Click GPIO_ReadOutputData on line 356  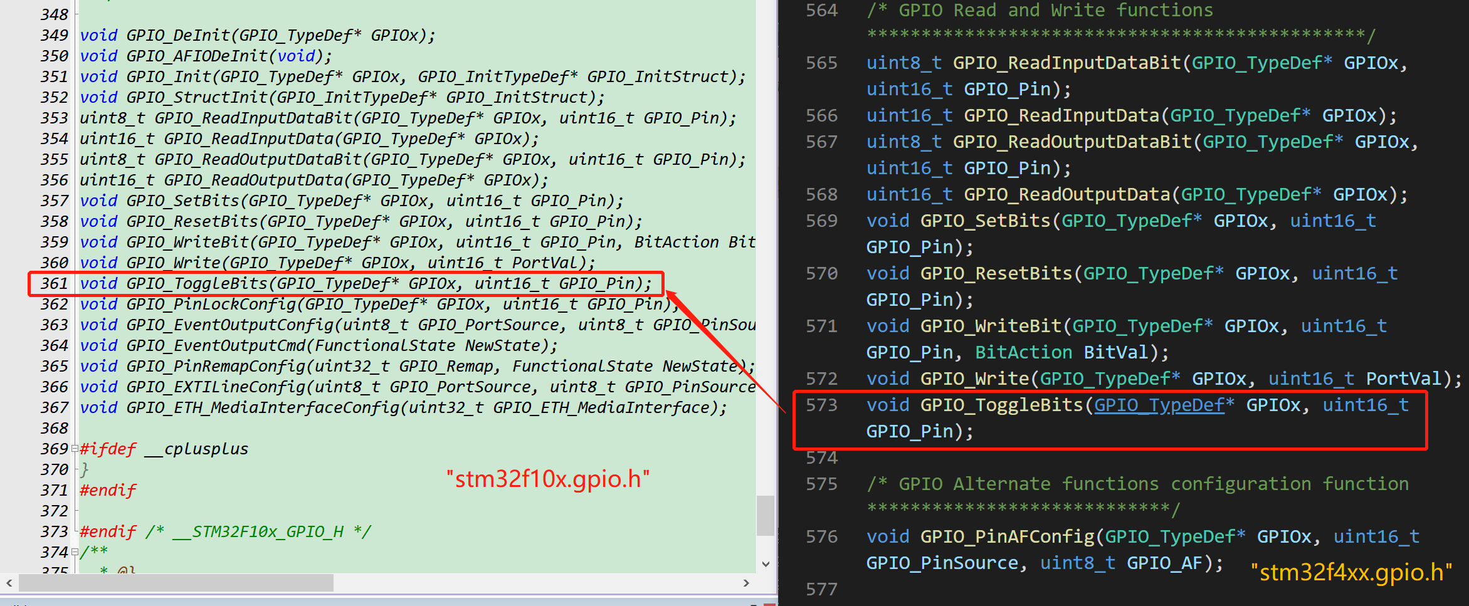[253, 180]
